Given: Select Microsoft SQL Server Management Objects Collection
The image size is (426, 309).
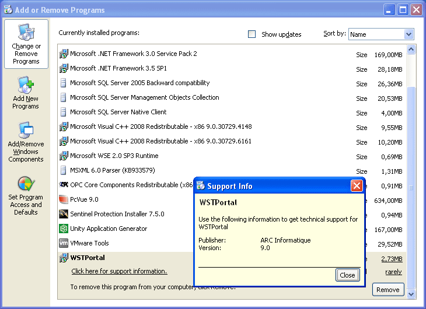Looking at the screenshot, I should [x=145, y=97].
